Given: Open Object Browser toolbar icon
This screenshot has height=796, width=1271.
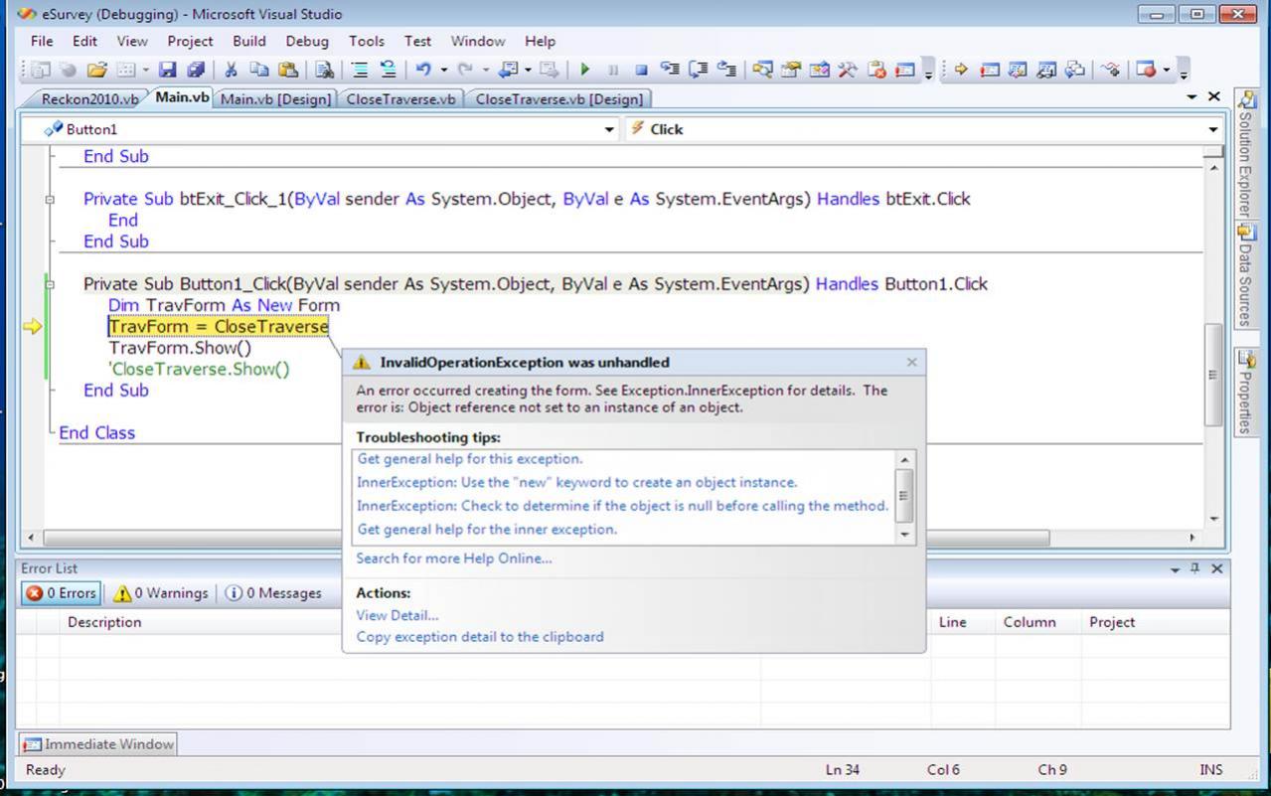Looking at the screenshot, I should click(x=819, y=70).
